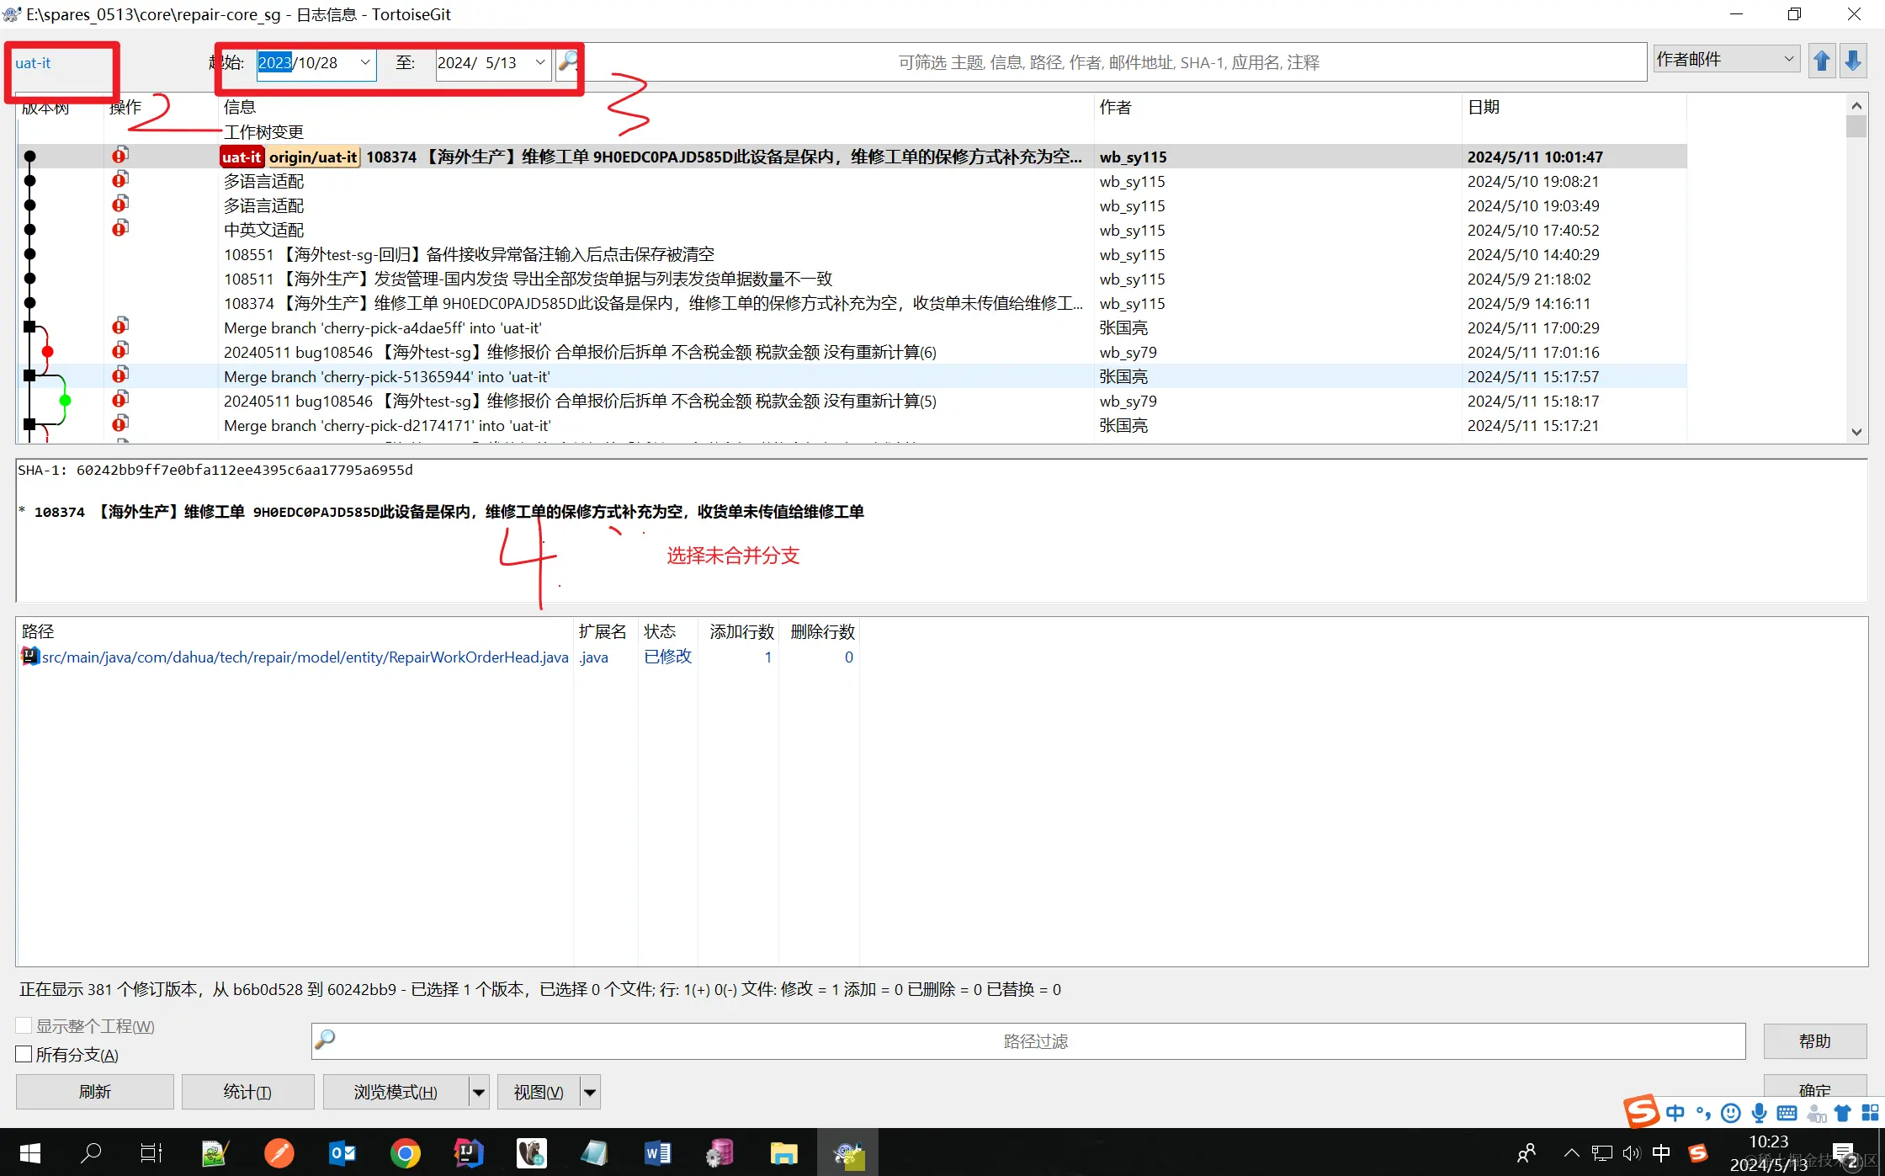Click the Sogou input S logo
Viewport: 1885px width, 1176px height.
[x=1641, y=1111]
